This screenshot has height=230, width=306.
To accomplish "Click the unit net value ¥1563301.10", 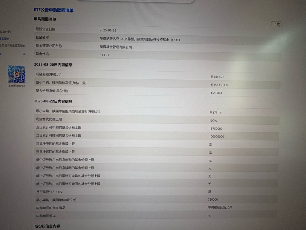I will (220, 85).
